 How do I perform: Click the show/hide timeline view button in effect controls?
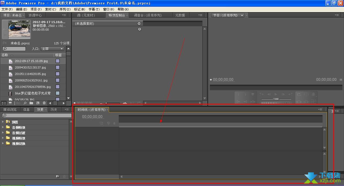(139, 24)
